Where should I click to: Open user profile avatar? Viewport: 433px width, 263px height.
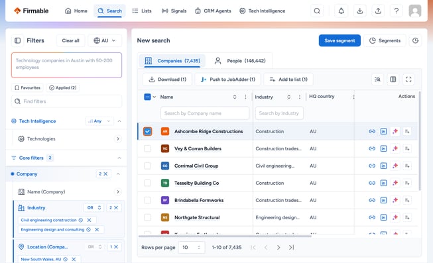(x=415, y=11)
